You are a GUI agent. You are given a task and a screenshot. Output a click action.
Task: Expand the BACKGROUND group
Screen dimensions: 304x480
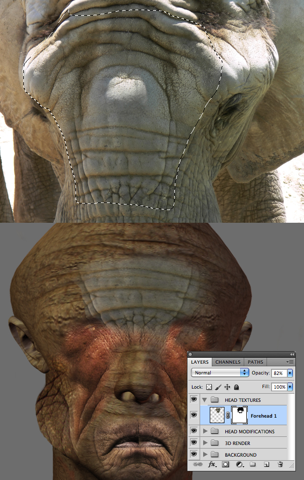coord(205,455)
